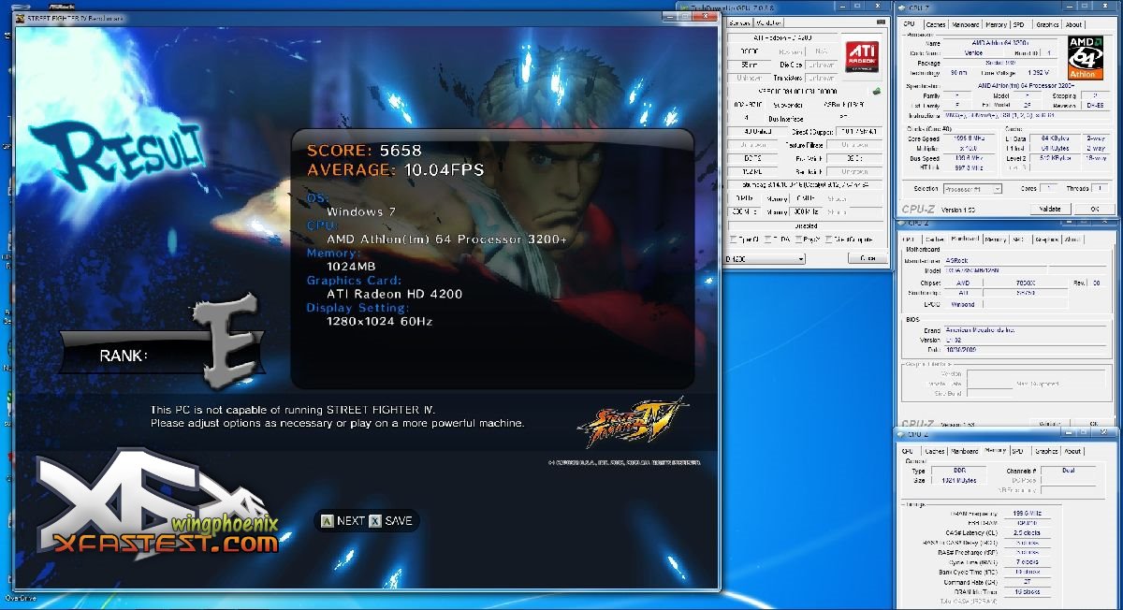
Task: Open the About tab in the CPU-Z window showing the CPU tab
Action: (x=1073, y=25)
